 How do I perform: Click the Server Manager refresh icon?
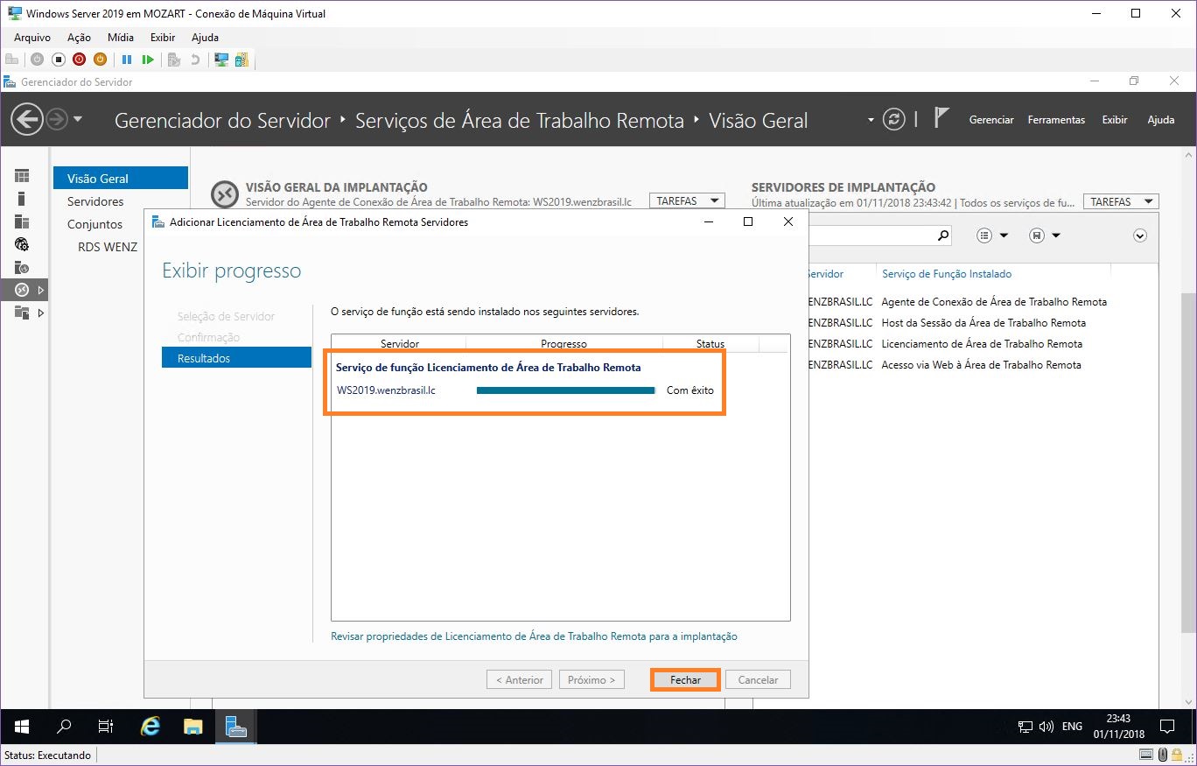pos(893,119)
